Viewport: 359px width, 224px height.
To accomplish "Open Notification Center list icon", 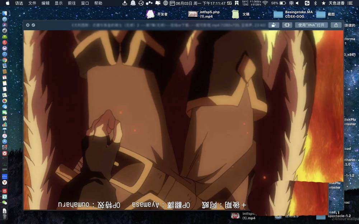I will 350,3.
